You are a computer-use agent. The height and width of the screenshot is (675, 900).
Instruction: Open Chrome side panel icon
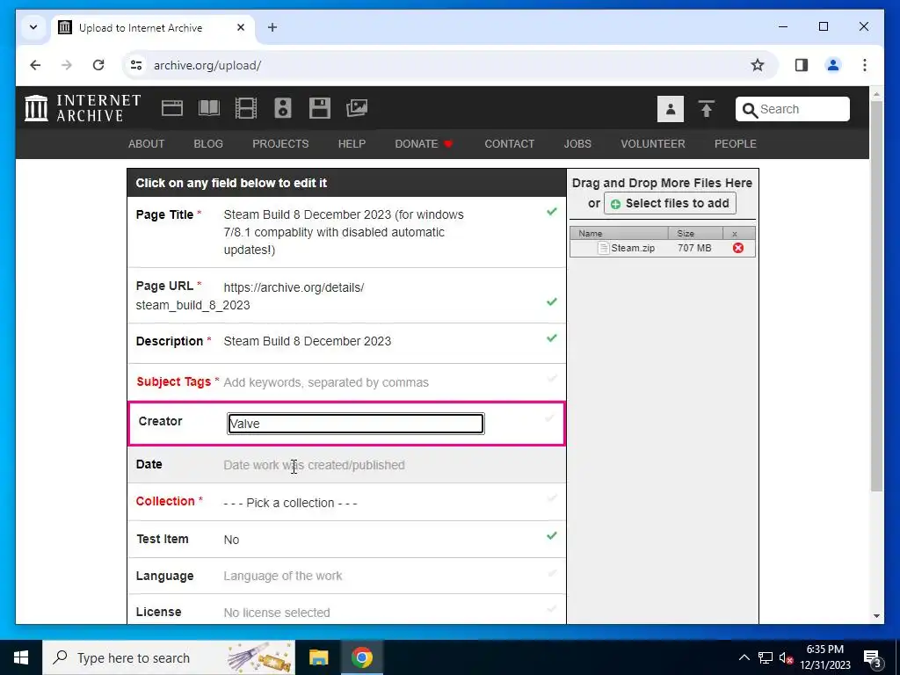pyautogui.click(x=802, y=65)
